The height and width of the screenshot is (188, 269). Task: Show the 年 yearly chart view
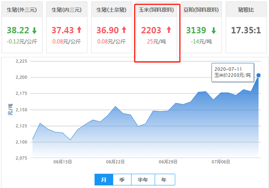163,180
